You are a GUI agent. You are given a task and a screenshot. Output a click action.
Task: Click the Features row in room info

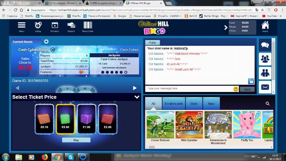coord(64,72)
